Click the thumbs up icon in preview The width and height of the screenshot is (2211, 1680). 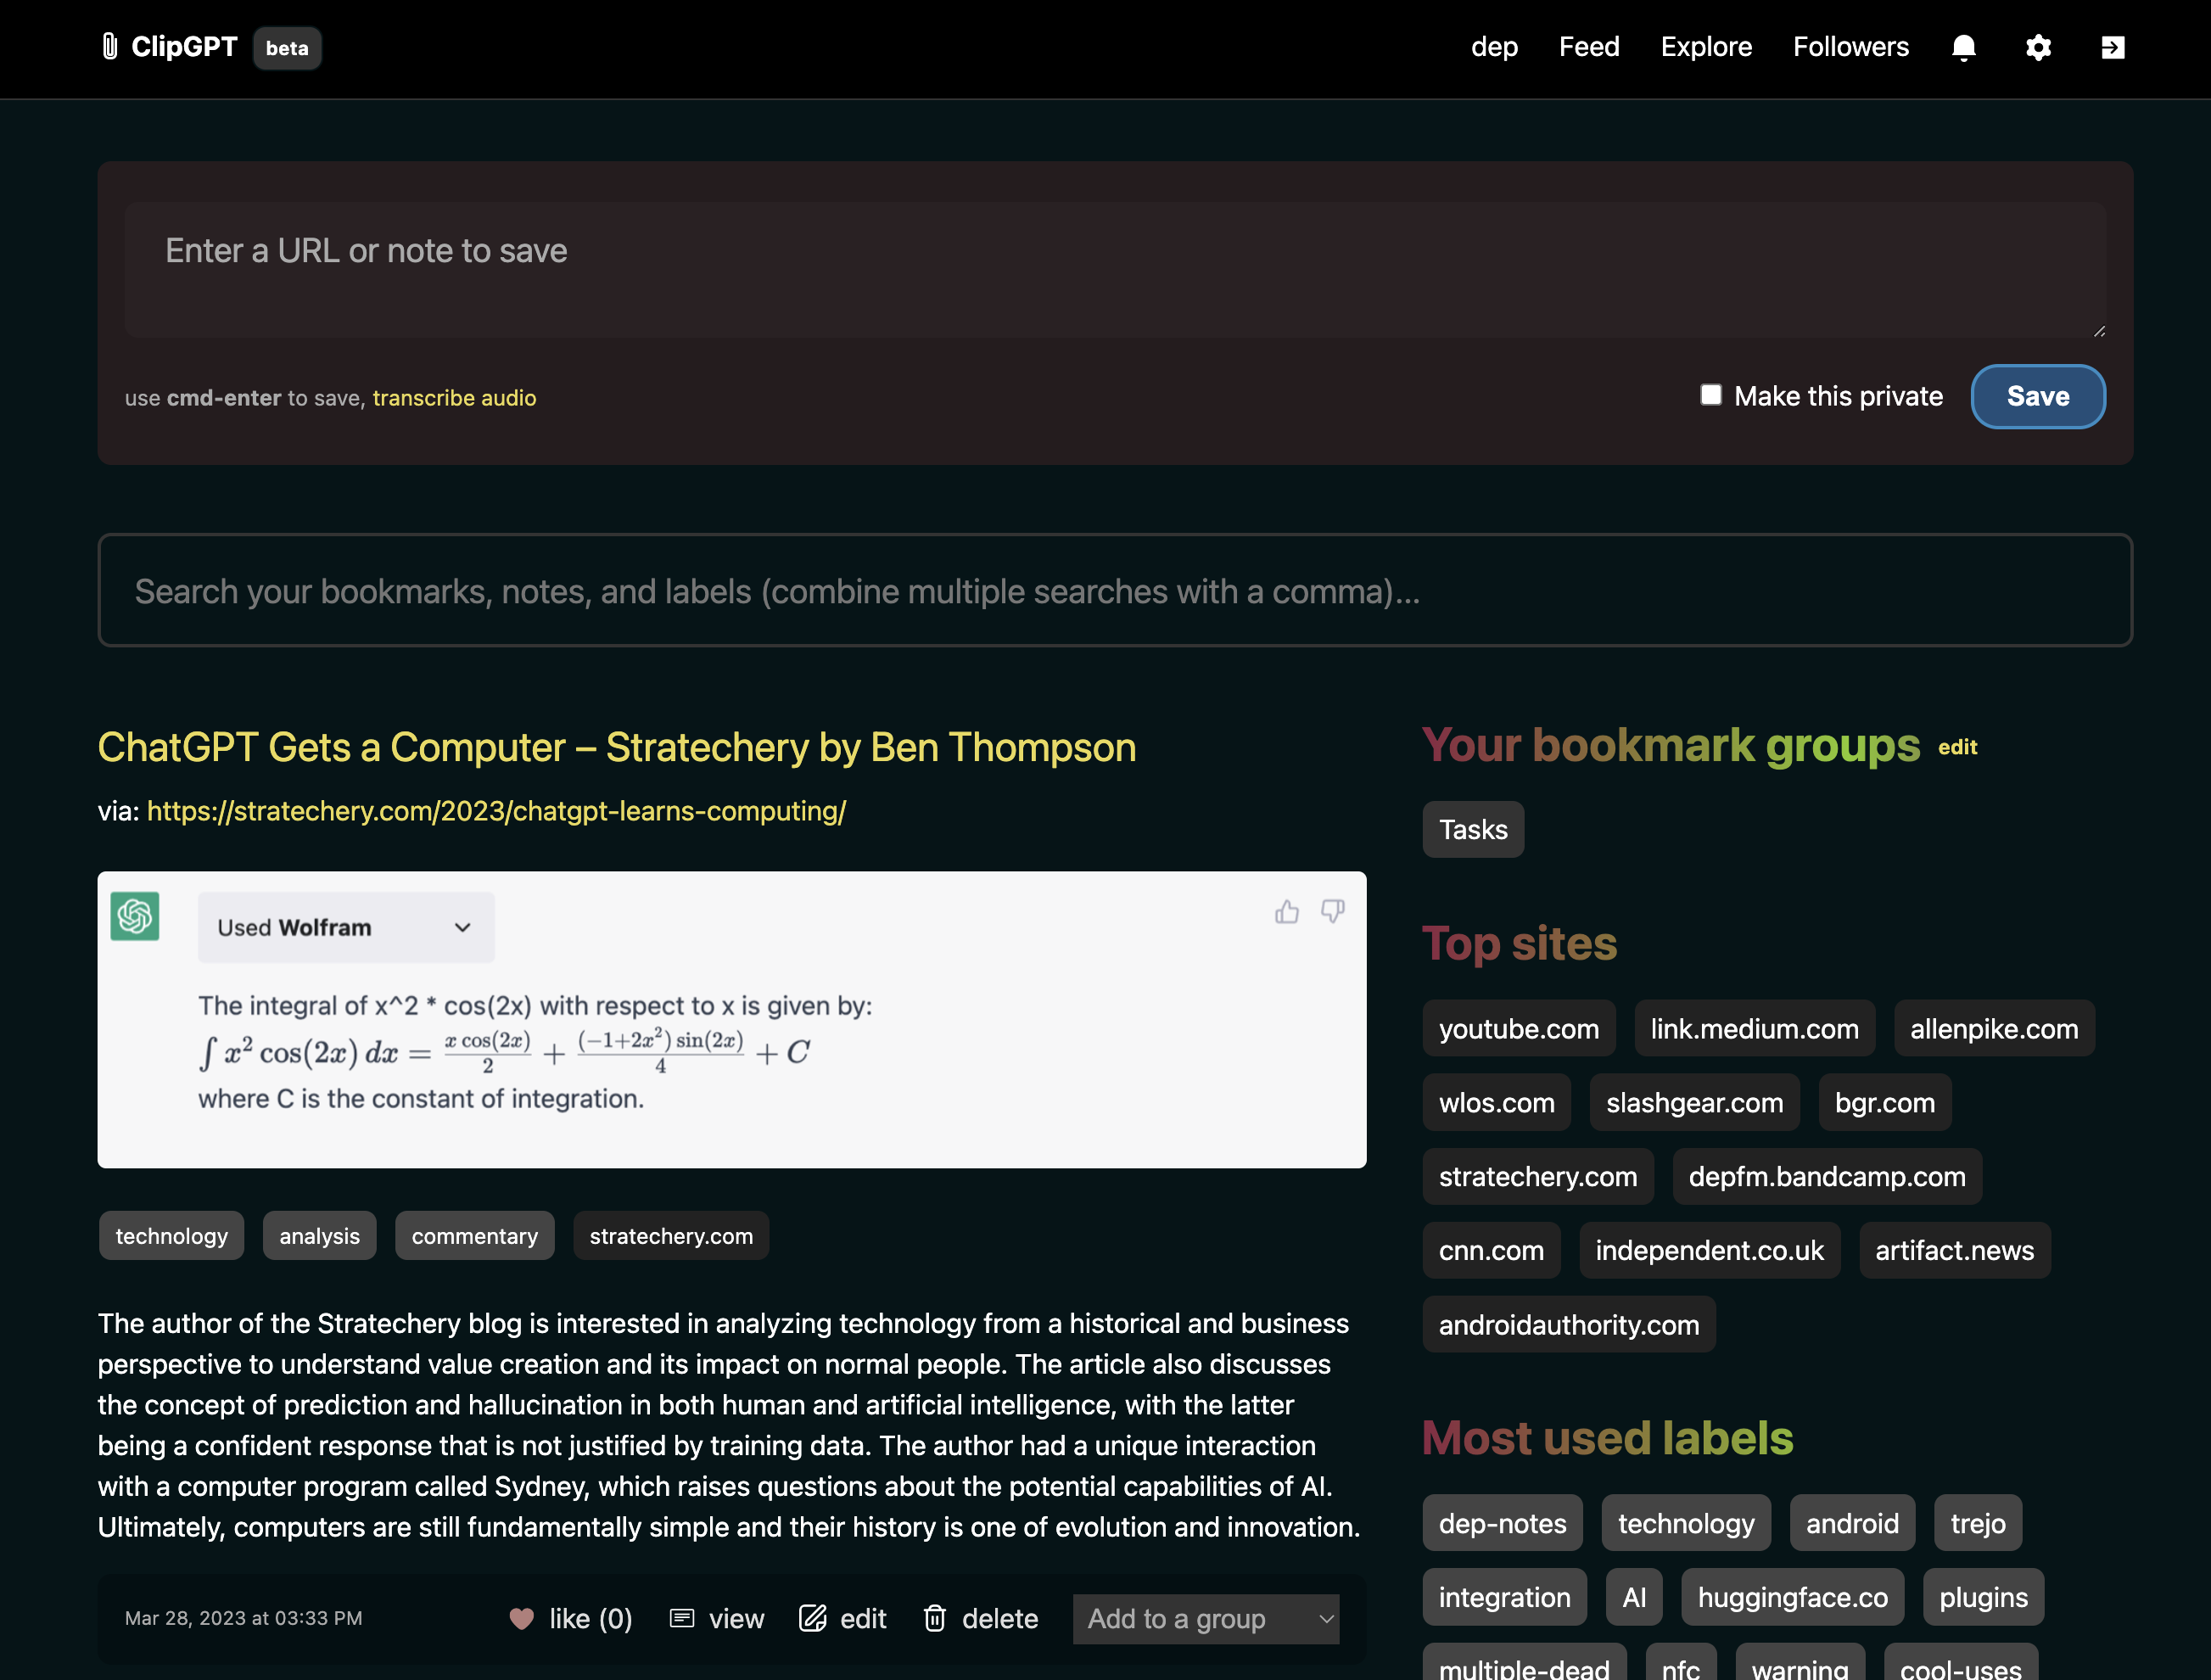(1287, 911)
